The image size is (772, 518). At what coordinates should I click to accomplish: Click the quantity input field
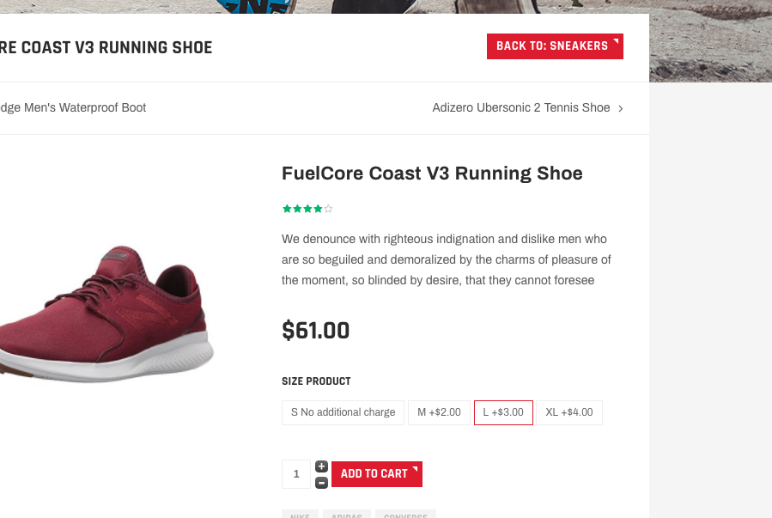[x=296, y=474]
